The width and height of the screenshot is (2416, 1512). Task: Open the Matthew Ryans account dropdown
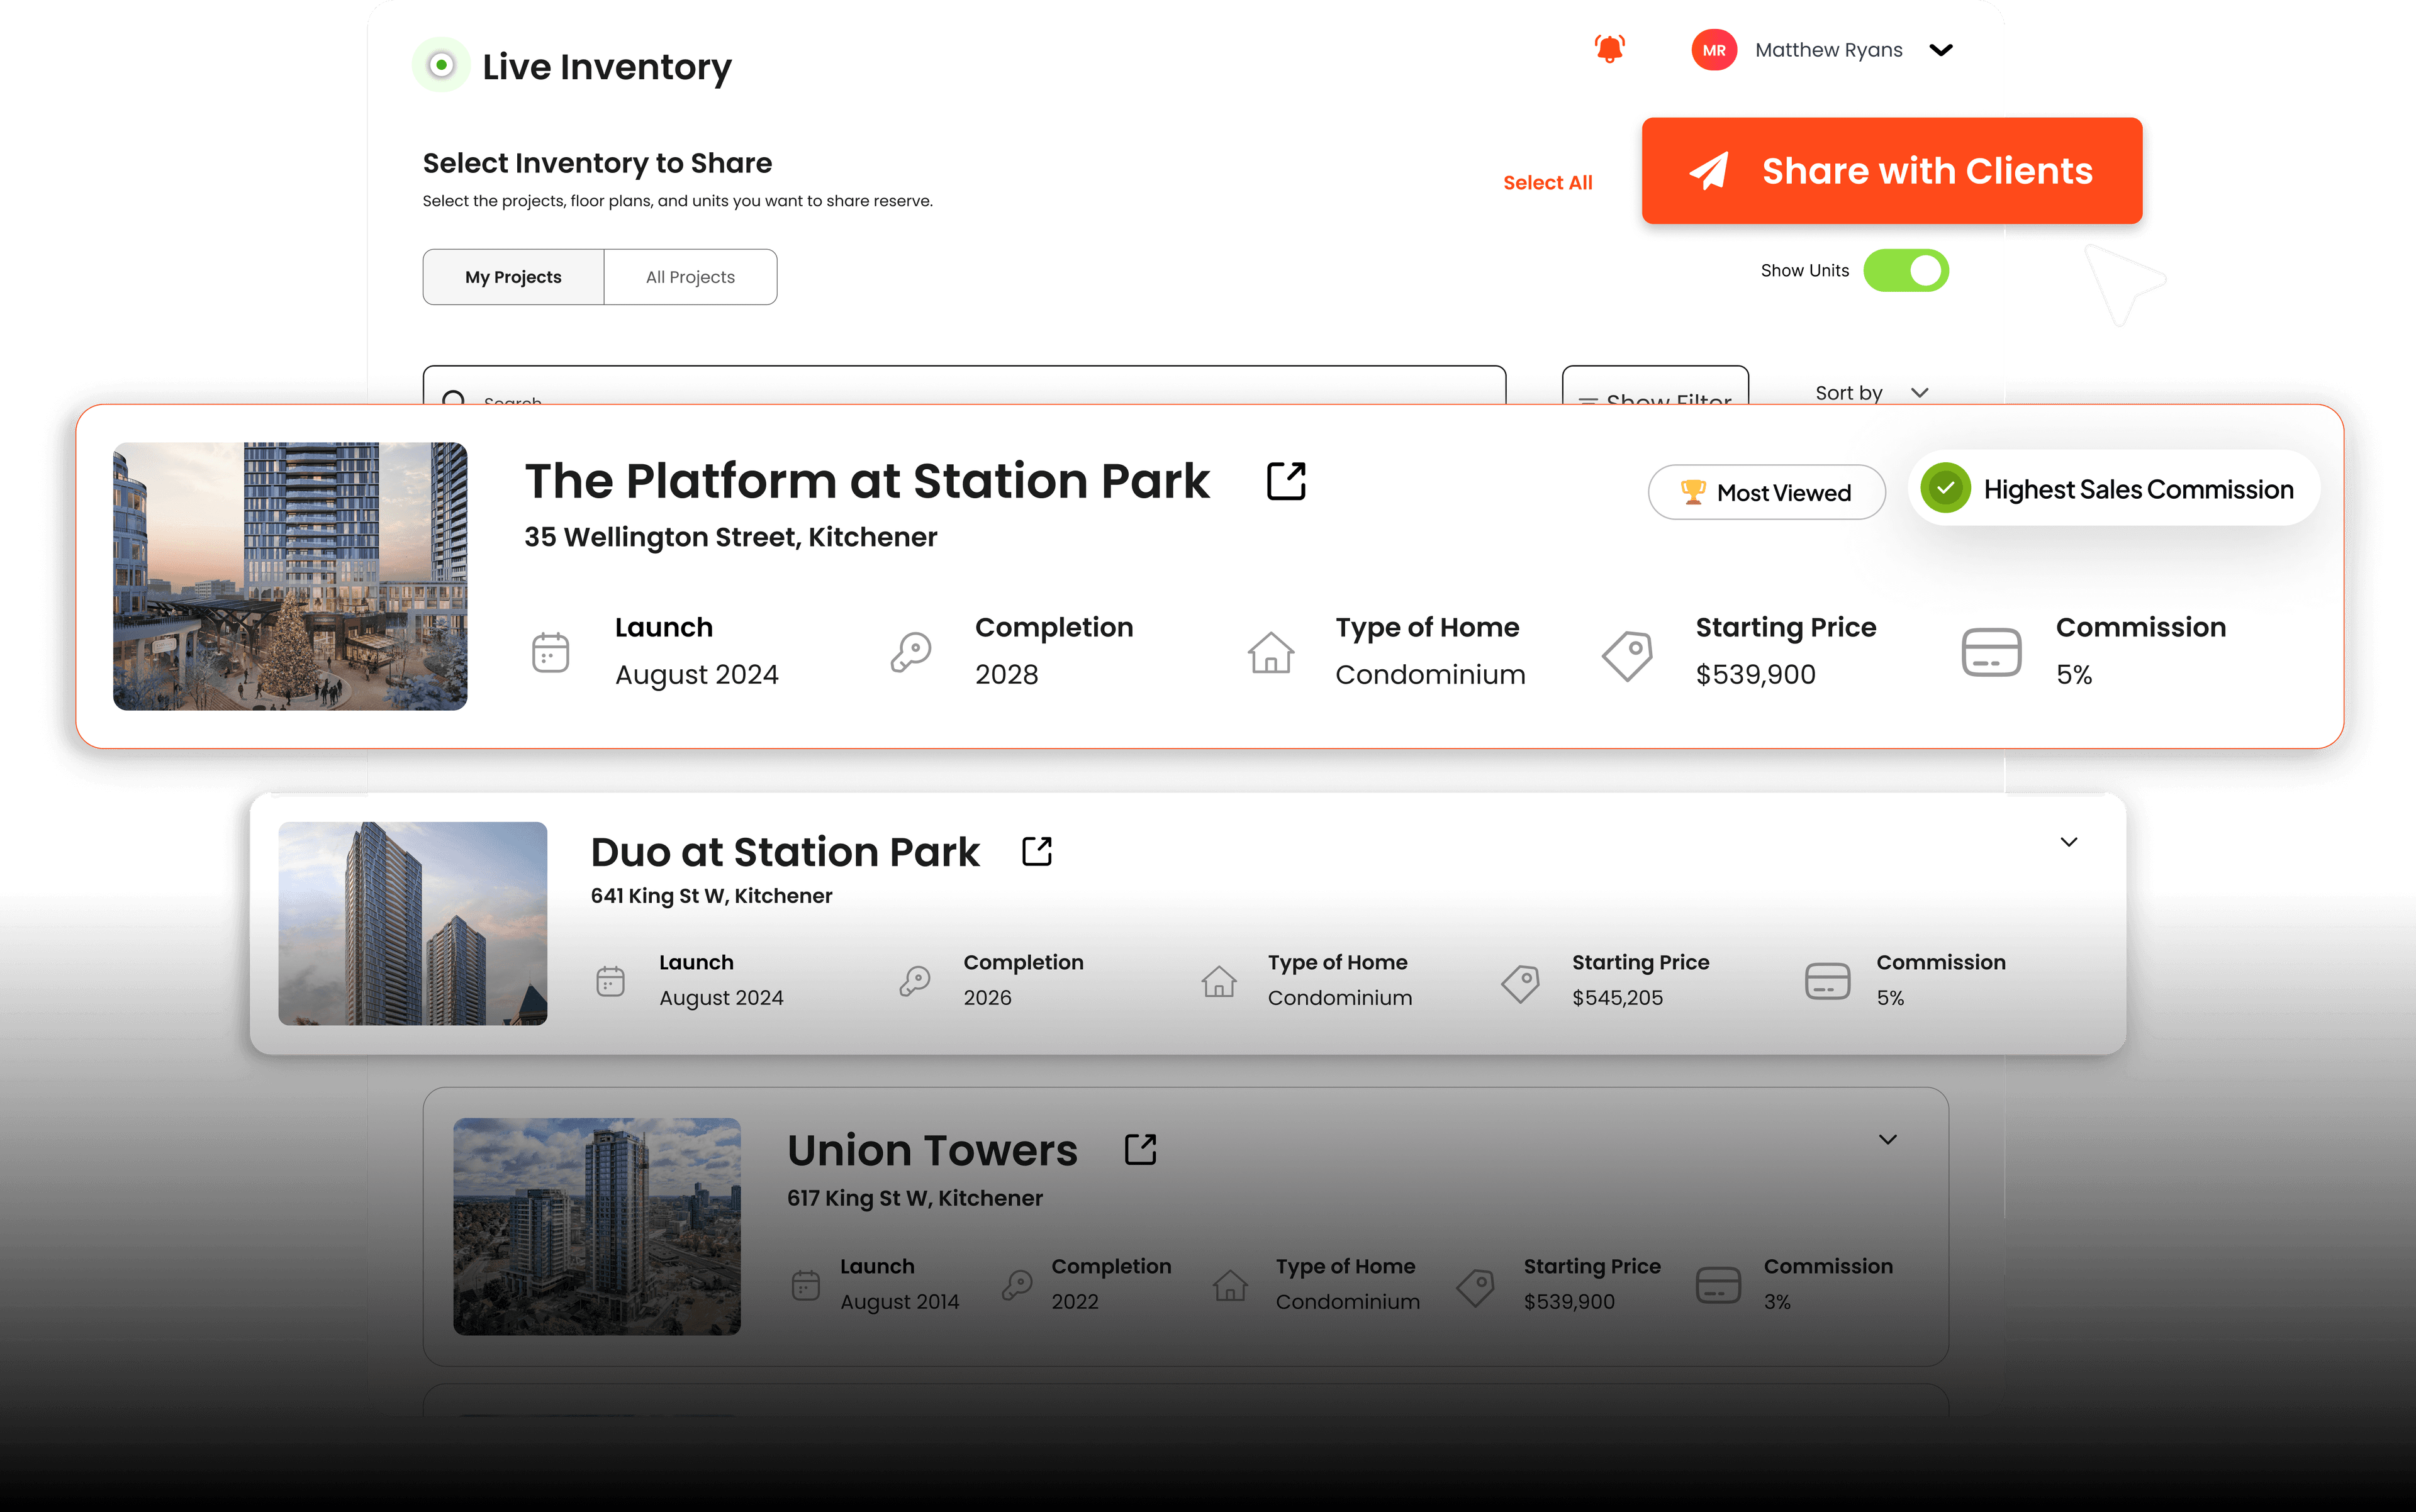(x=1941, y=50)
